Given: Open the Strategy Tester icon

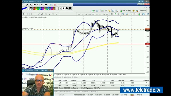Looking at the screenshot, I should 116,11.
